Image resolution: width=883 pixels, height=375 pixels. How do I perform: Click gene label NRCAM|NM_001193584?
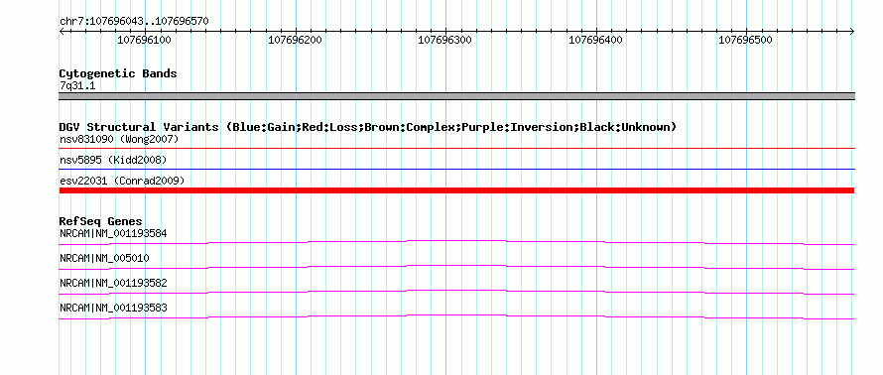[113, 233]
